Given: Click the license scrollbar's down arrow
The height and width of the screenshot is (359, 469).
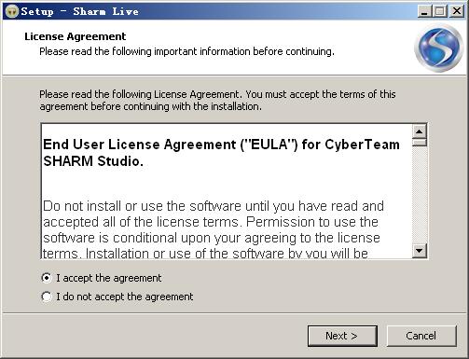Looking at the screenshot, I should coord(420,251).
